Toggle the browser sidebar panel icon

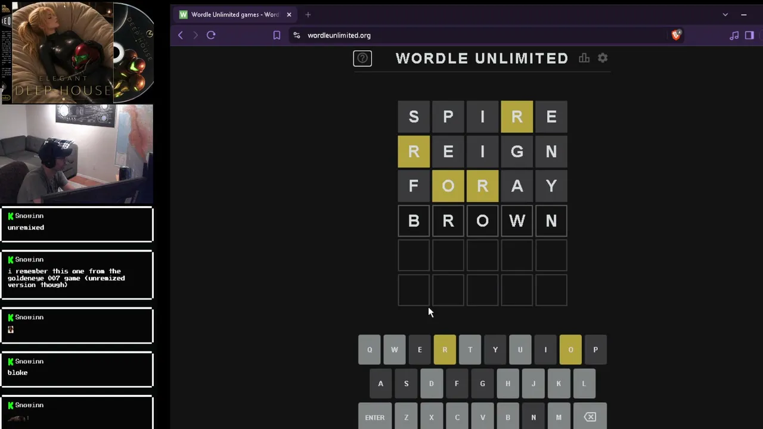click(749, 35)
